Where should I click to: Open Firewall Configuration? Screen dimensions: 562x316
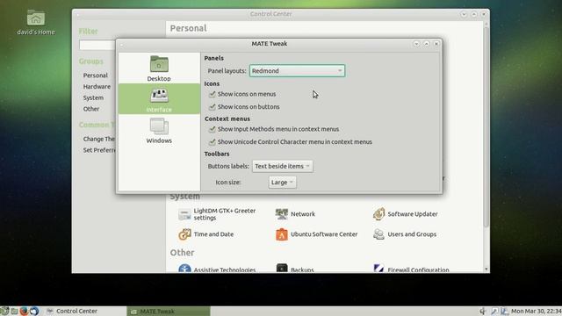tap(411, 269)
